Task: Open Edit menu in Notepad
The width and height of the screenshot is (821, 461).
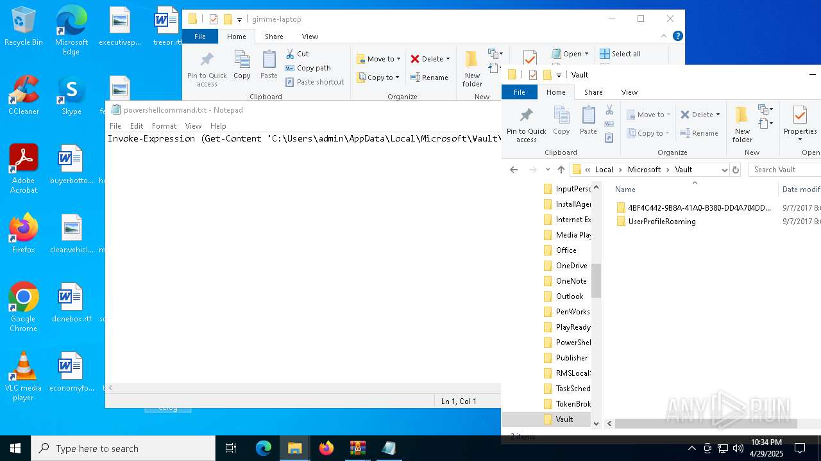Action: [137, 126]
